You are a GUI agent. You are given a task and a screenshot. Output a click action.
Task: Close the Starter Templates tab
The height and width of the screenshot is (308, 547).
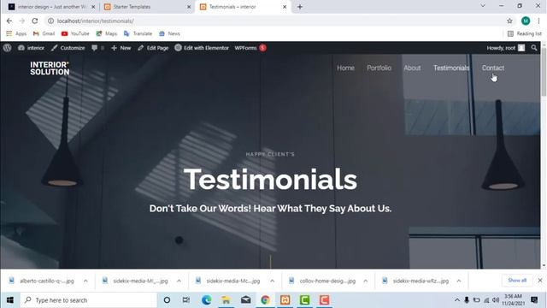189,7
